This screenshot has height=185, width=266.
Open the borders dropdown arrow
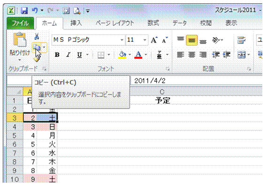pos(109,55)
